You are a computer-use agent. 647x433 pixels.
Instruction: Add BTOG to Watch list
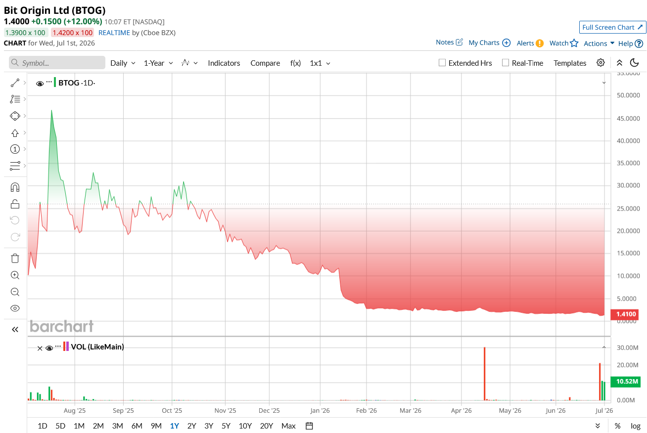point(564,43)
